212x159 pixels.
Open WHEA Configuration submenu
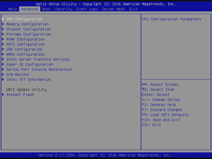pos(25,54)
